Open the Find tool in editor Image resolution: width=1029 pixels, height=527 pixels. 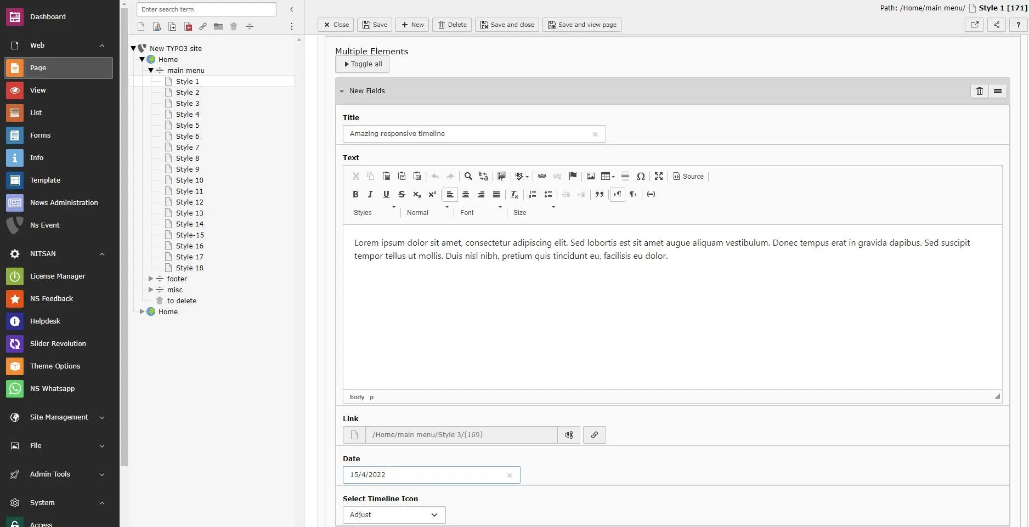[x=468, y=176]
